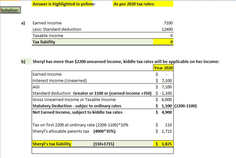Click the 'b)' label
The height and width of the screenshot is (158, 236).
point(23,62)
